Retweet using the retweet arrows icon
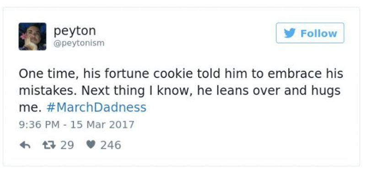 coord(49,145)
